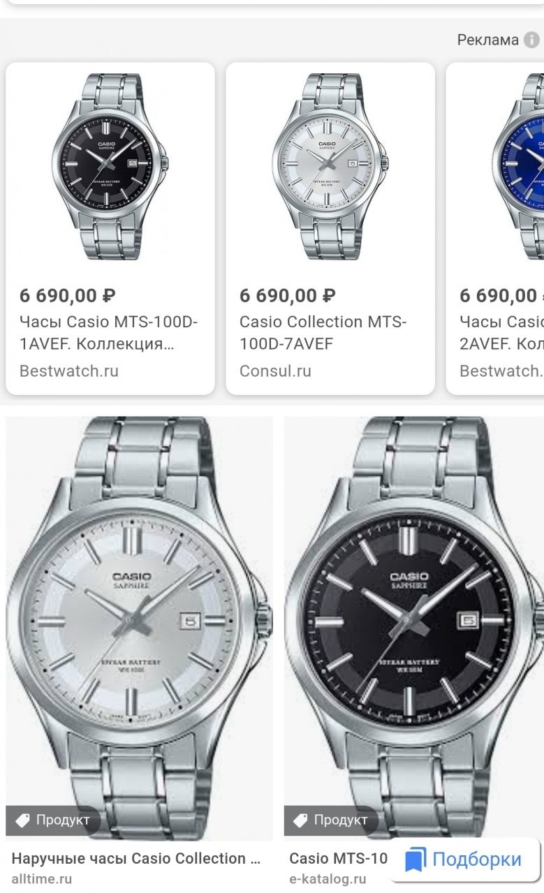Click the ad info icon next to Реклама
Image resolution: width=544 pixels, height=893 pixels.
pyautogui.click(x=531, y=40)
